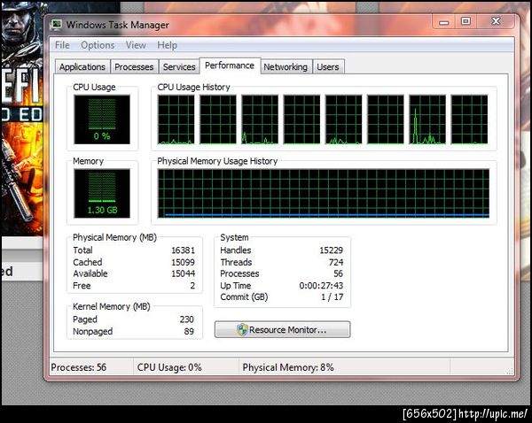This screenshot has width=532, height=423.
Task: Click the Up Time value 0:00:27:43
Action: point(321,286)
